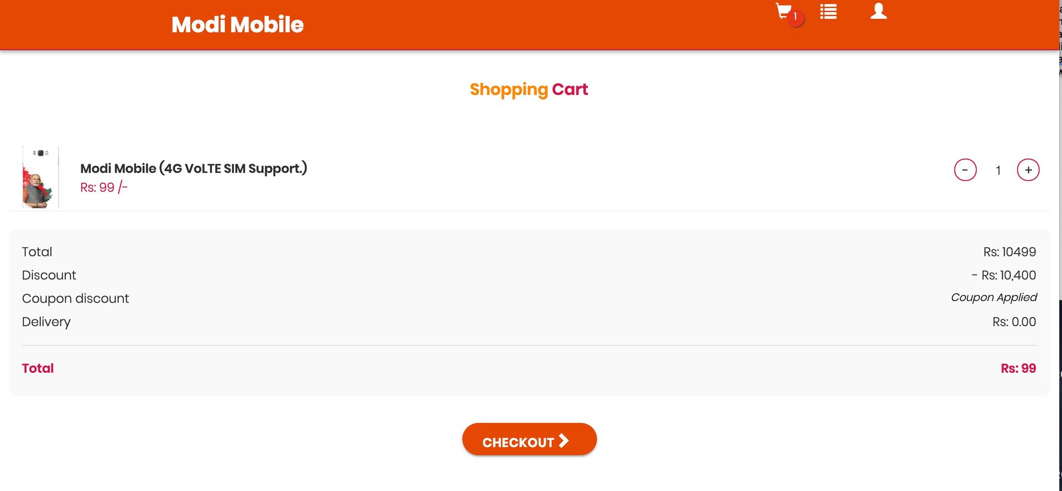The image size is (1062, 491).
Task: Open the shopping cart icon in header
Action: point(783,11)
